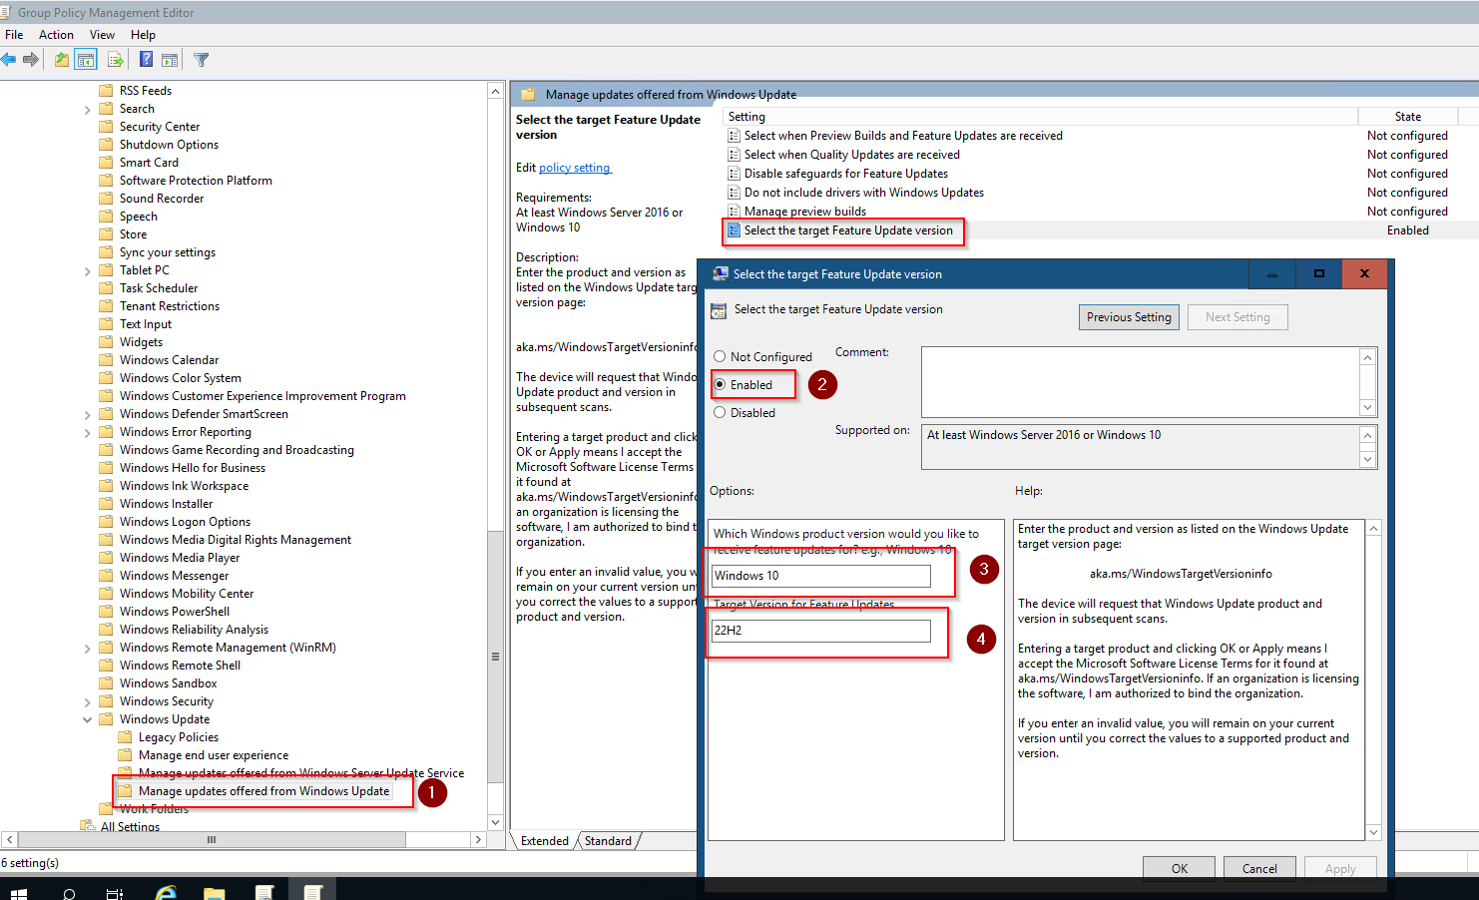Click the Previous Setting button
Image resolution: width=1479 pixels, height=900 pixels.
(x=1129, y=317)
